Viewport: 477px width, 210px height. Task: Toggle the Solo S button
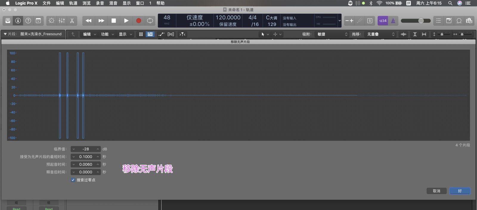(370, 21)
